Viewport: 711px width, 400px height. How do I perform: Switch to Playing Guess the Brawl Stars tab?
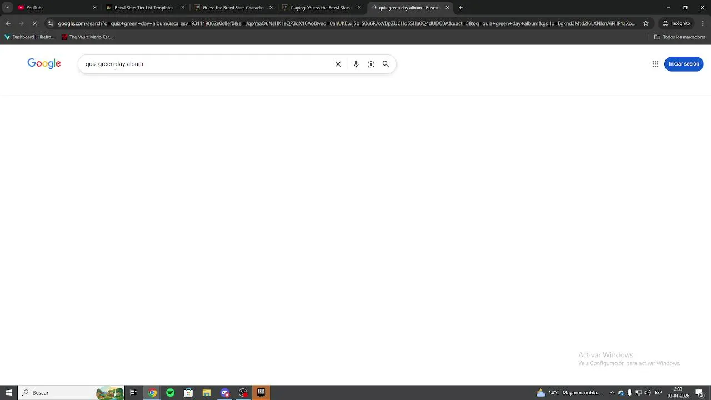click(321, 8)
